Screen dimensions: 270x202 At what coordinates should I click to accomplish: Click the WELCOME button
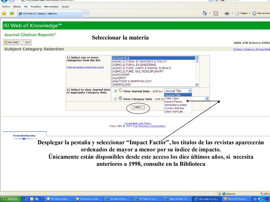tap(11, 42)
